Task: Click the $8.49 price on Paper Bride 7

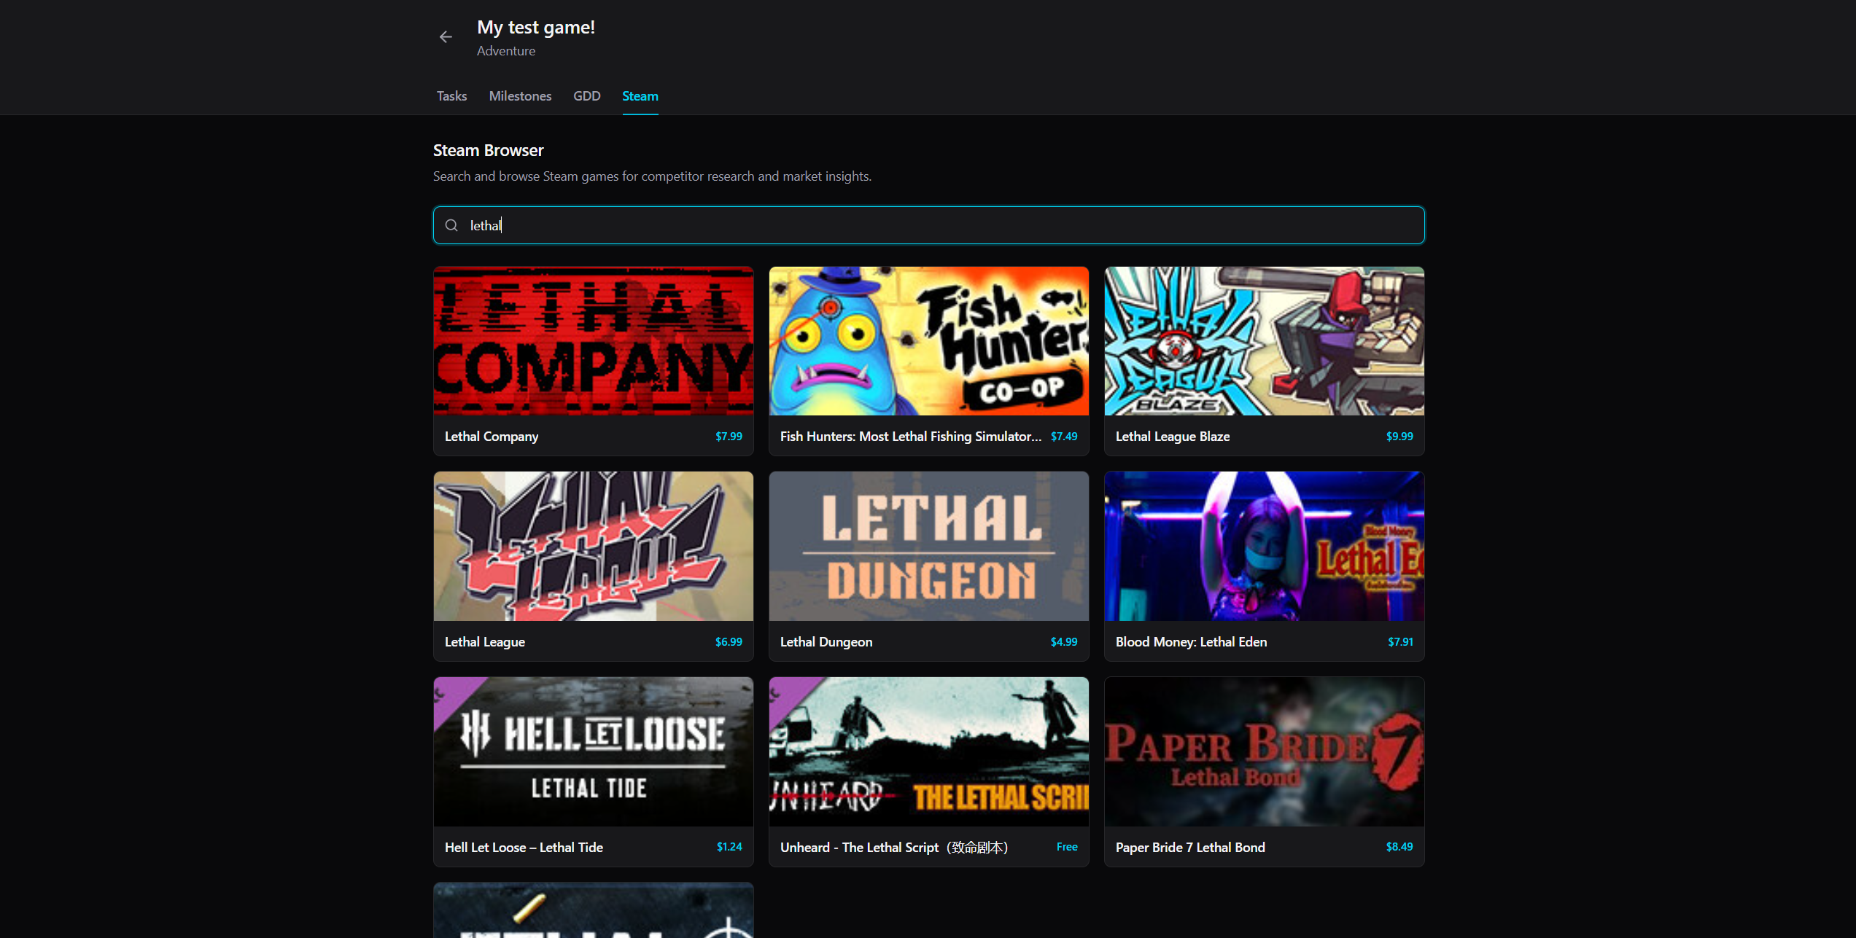Action: (1399, 847)
